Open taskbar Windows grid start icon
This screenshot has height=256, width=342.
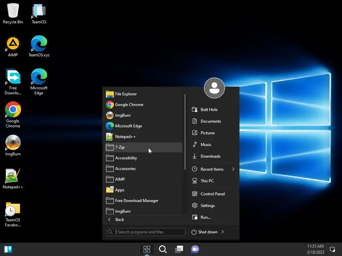pos(147,249)
